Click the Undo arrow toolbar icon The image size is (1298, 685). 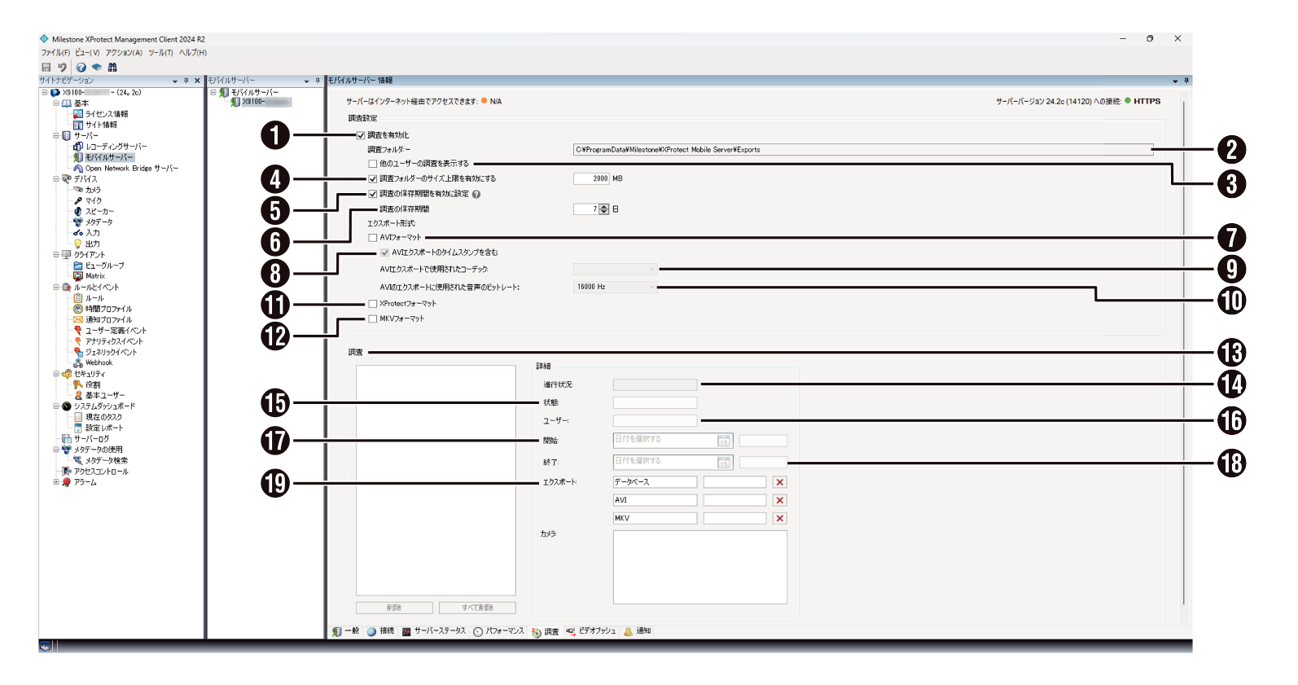62,68
